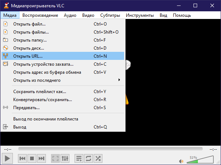Skip to previous track
The width and height of the screenshot is (221, 165).
click(22, 158)
